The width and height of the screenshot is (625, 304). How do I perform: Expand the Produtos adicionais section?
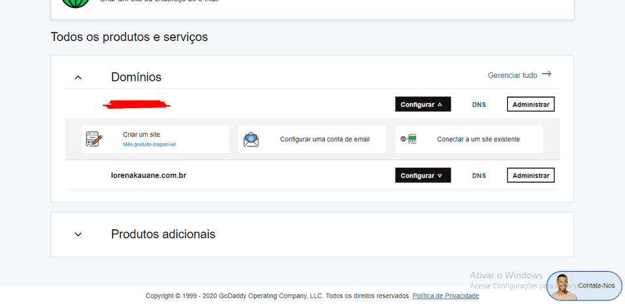click(x=78, y=234)
